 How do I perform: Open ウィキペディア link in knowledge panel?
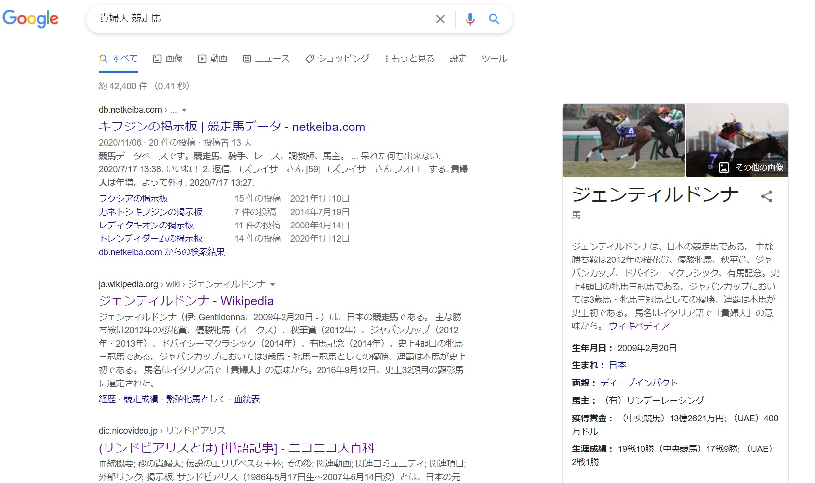click(x=639, y=326)
